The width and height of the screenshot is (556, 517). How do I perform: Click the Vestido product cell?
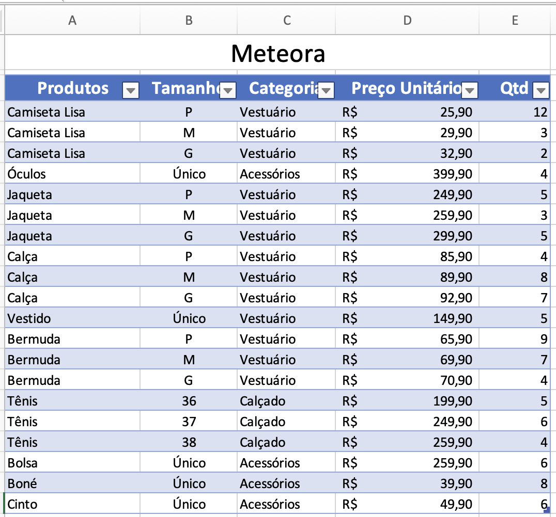(x=72, y=318)
